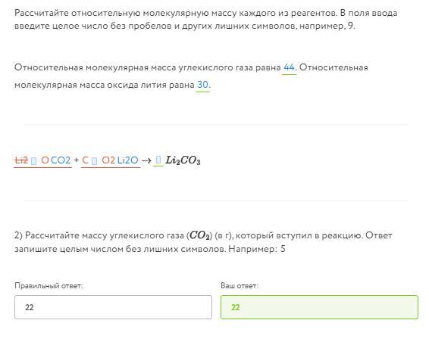Click the "Ваш ответ:" label
429x342 pixels.
pos(240,286)
